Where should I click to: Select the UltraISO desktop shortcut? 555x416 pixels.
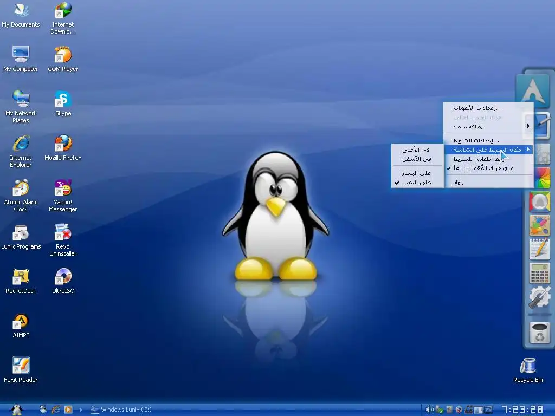pos(63,281)
